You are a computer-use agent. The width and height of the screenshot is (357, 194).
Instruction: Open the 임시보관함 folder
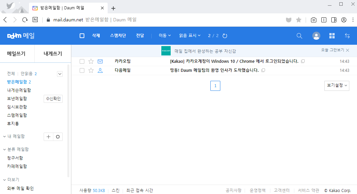pos(17,107)
